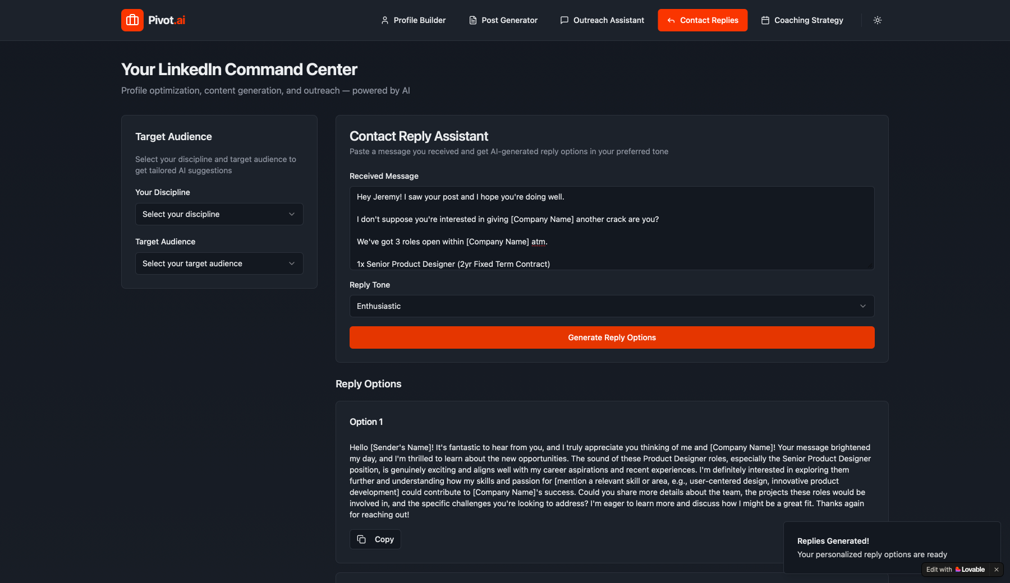Click the calendar icon beside Coaching Strategy
The width and height of the screenshot is (1010, 583).
[x=765, y=20]
